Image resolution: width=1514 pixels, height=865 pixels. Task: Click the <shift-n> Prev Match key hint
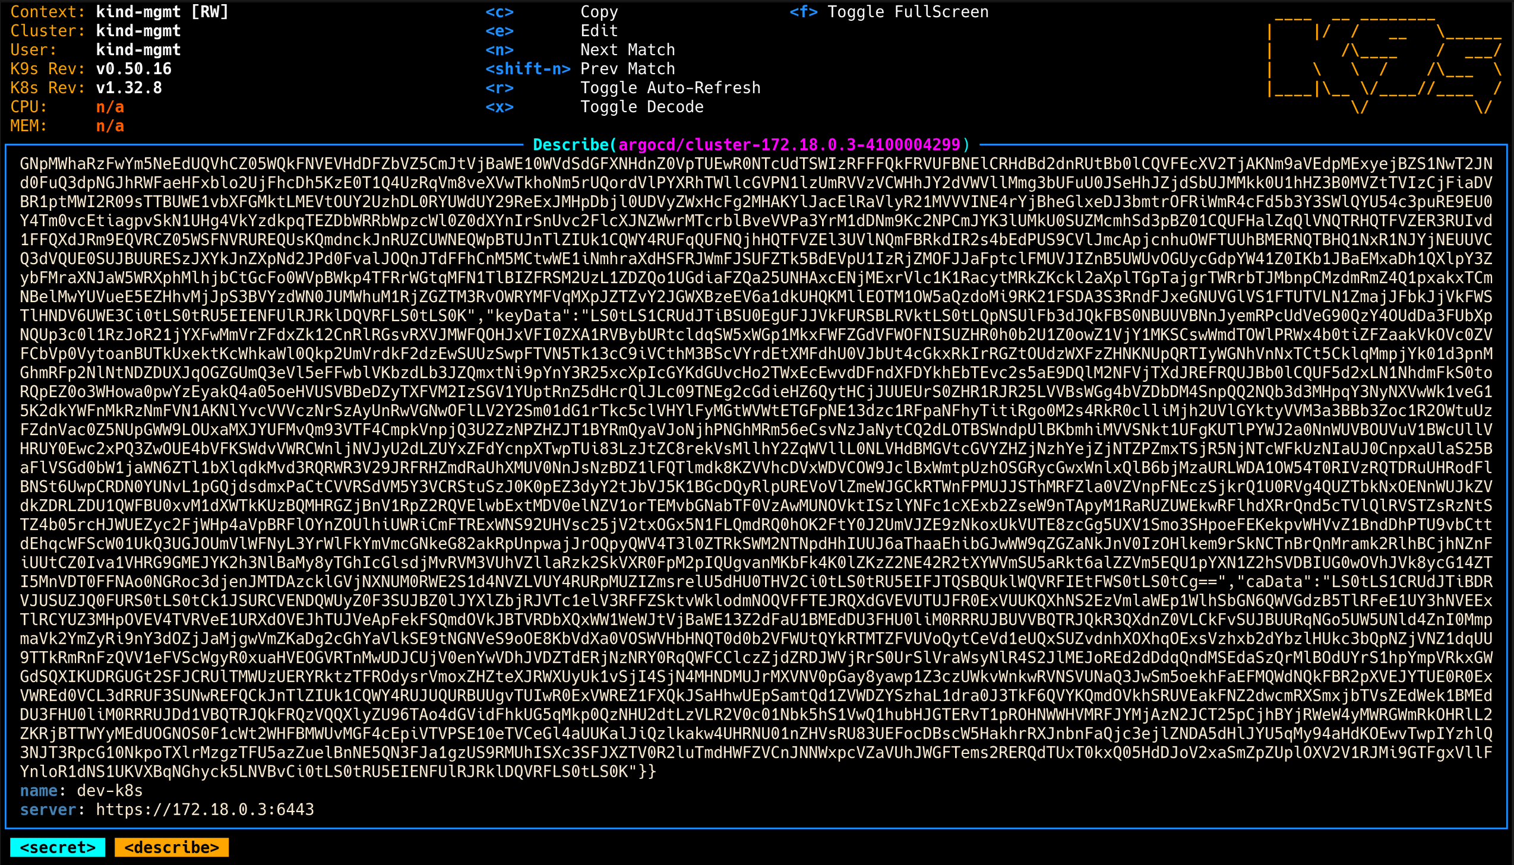click(527, 69)
